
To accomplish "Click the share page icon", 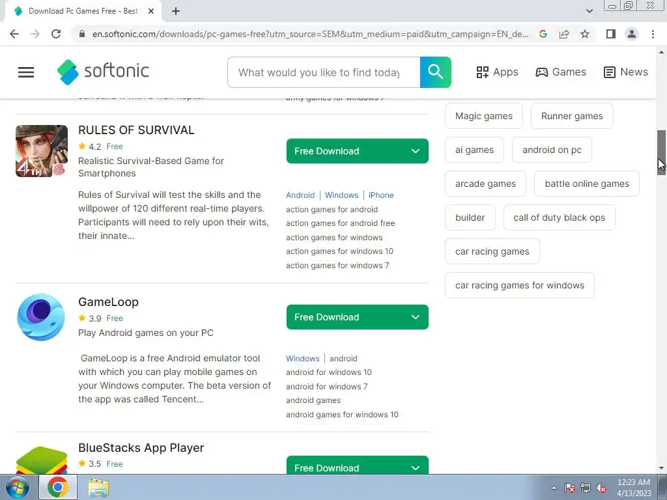I will (564, 34).
